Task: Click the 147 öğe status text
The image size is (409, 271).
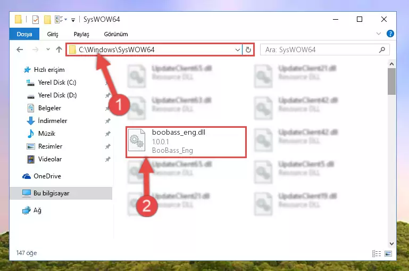Action: point(27,253)
